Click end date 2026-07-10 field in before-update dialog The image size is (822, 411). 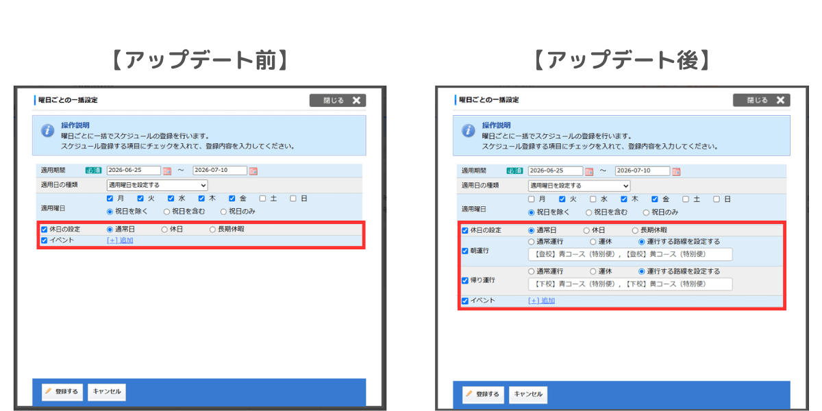tap(221, 171)
